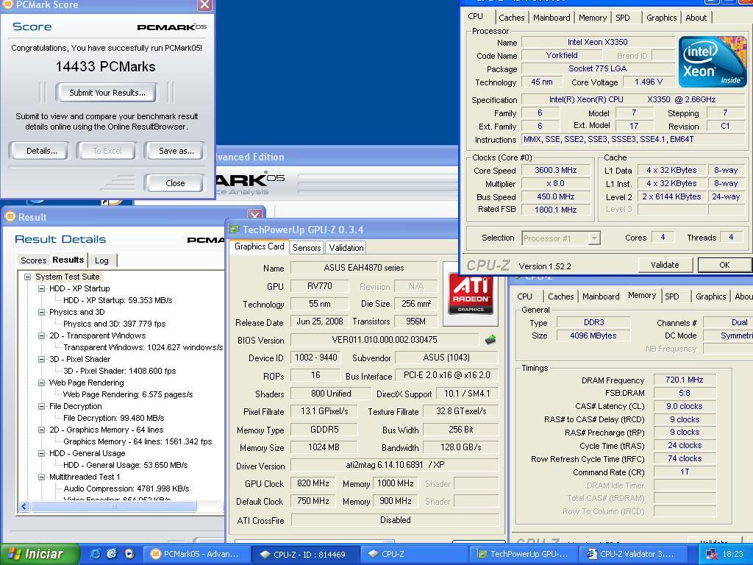Open Caches tab in top CPU-Z window
The height and width of the screenshot is (565, 753).
point(512,18)
